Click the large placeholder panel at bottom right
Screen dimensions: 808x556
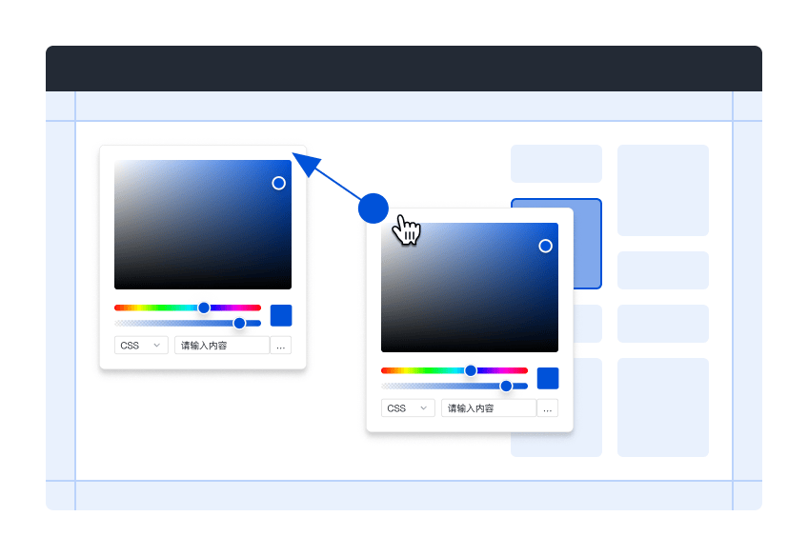(663, 407)
